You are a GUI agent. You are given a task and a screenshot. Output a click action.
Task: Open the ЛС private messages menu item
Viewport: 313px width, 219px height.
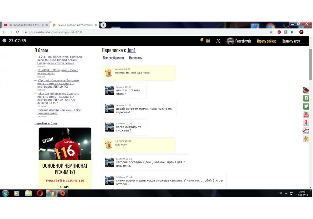[x=218, y=41]
